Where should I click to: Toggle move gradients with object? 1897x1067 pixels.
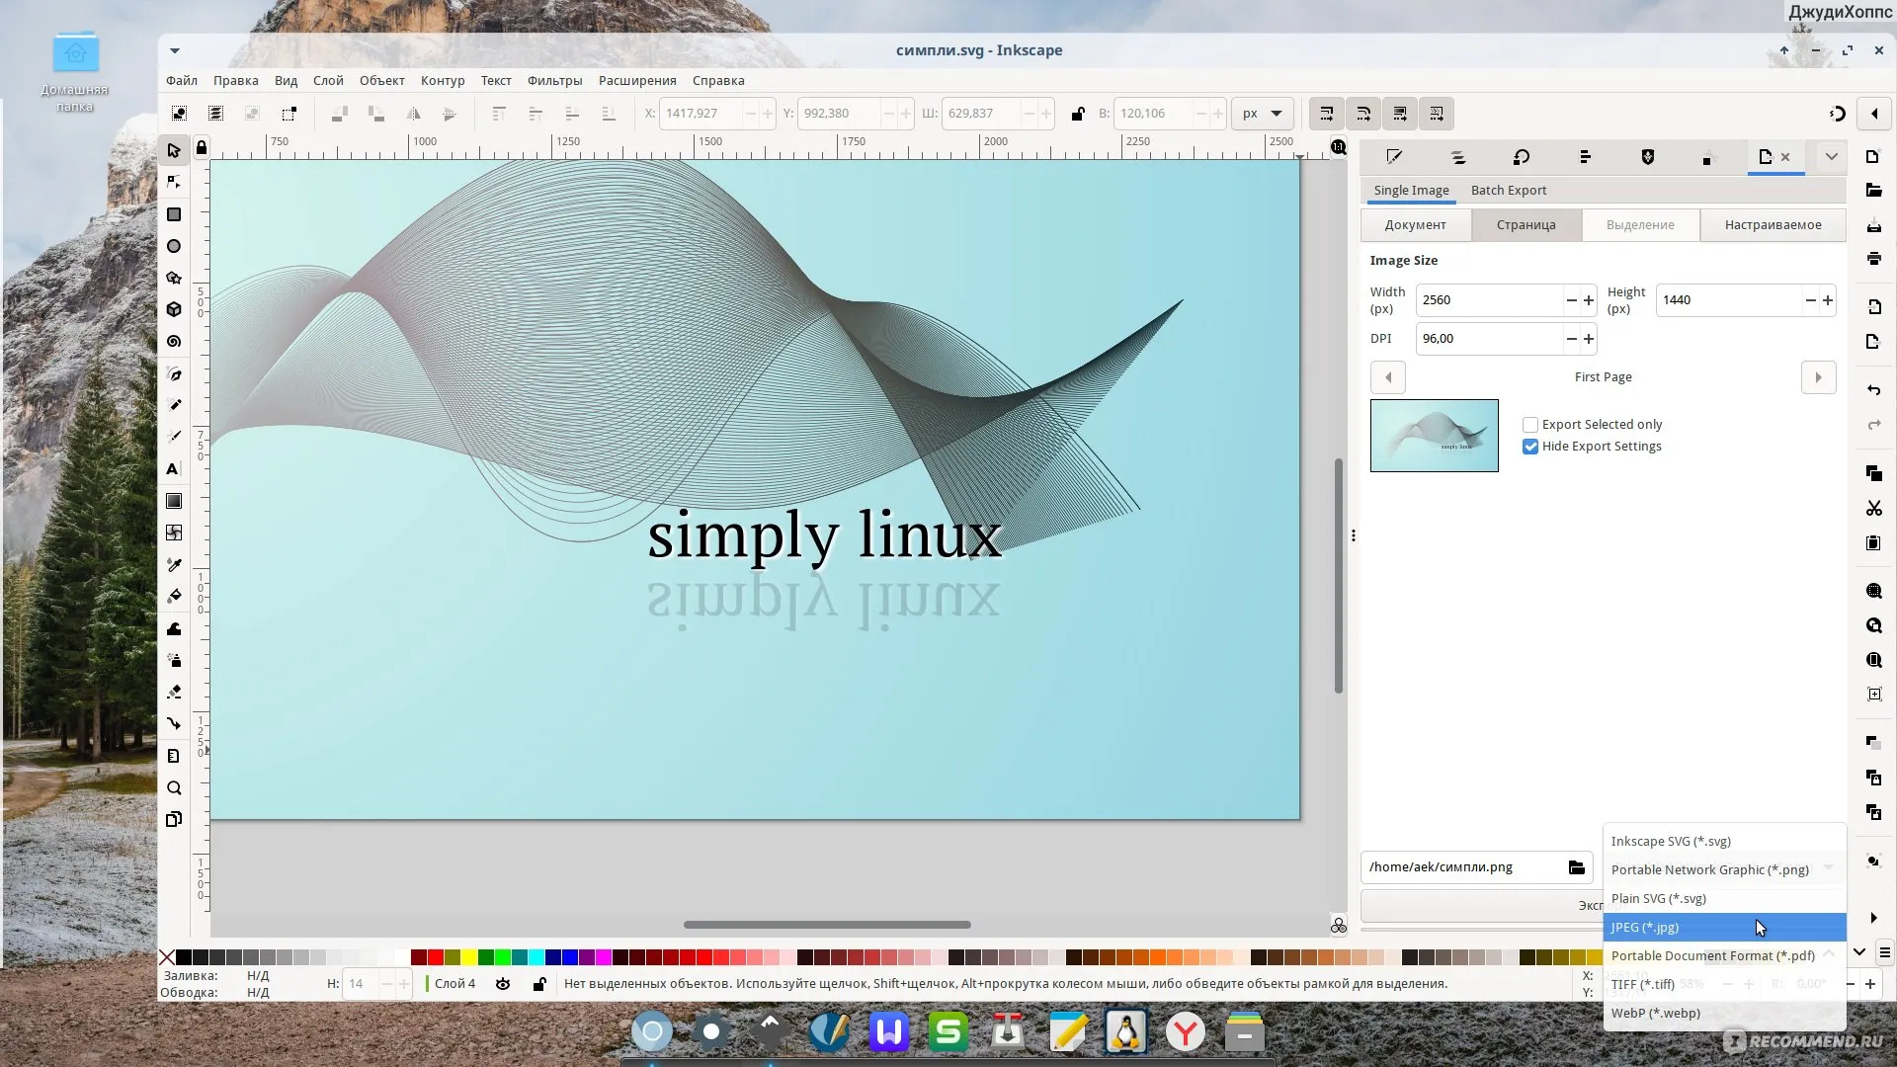1400,114
